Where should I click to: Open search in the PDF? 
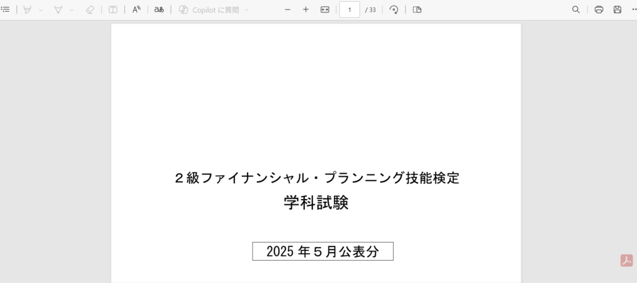576,10
